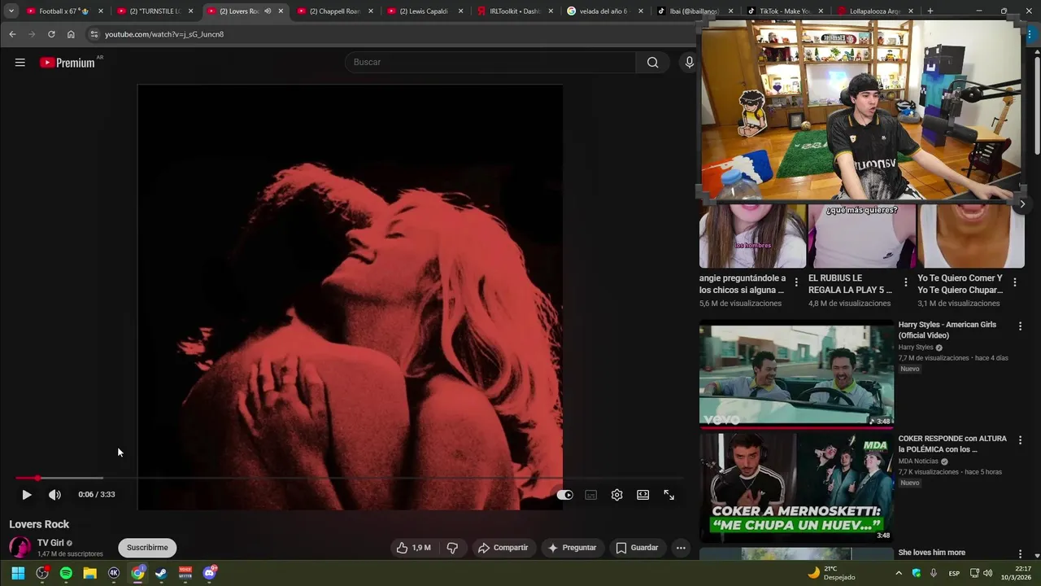
Task: Open options for Harry Styles American Girls
Action: point(1020,326)
